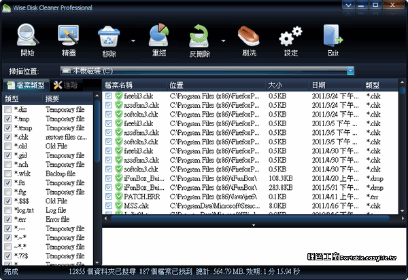Click the Error file description text
Screen dimensions: 408x280
[x=58, y=219]
